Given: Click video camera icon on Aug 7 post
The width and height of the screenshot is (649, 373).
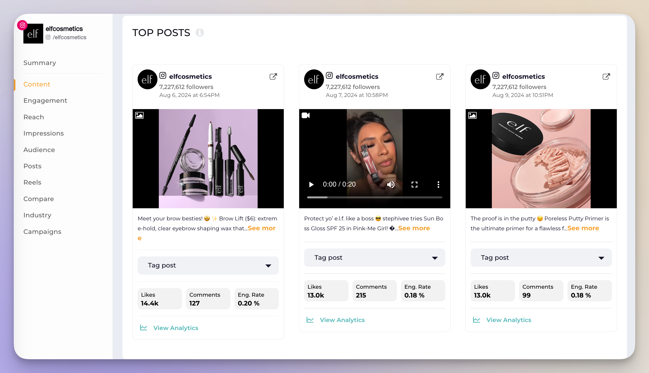Looking at the screenshot, I should tap(306, 115).
